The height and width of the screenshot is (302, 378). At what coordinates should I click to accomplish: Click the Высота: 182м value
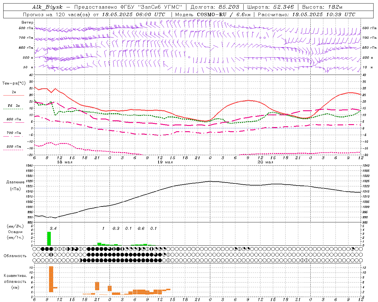[322, 7]
